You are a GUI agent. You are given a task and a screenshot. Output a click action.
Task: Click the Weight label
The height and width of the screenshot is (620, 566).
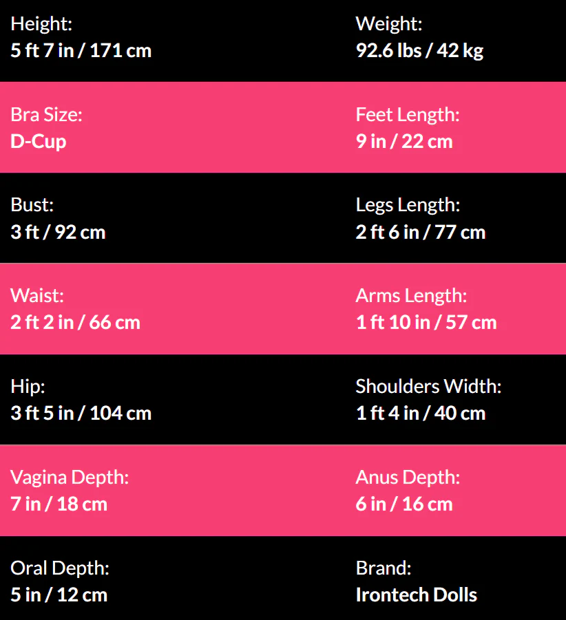pyautogui.click(x=389, y=24)
